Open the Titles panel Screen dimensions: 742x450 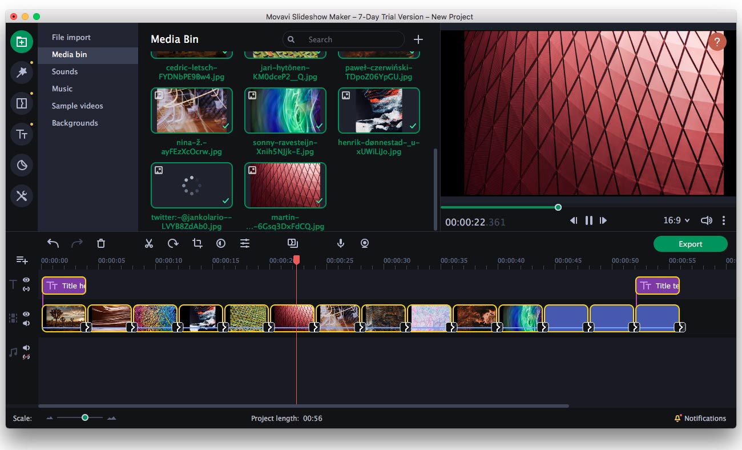22,134
